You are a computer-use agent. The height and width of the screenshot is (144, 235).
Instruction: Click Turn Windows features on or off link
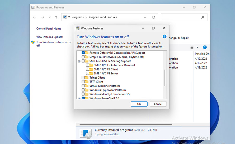[x=54, y=44]
